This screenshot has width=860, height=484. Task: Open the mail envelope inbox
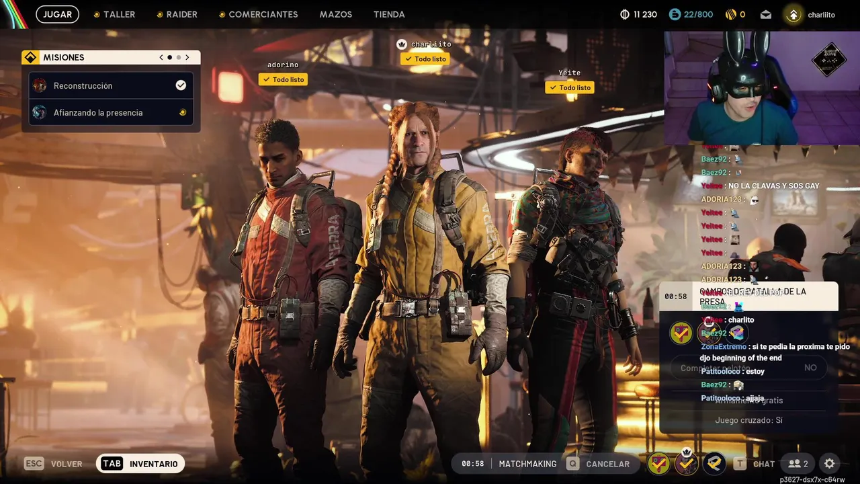766,14
